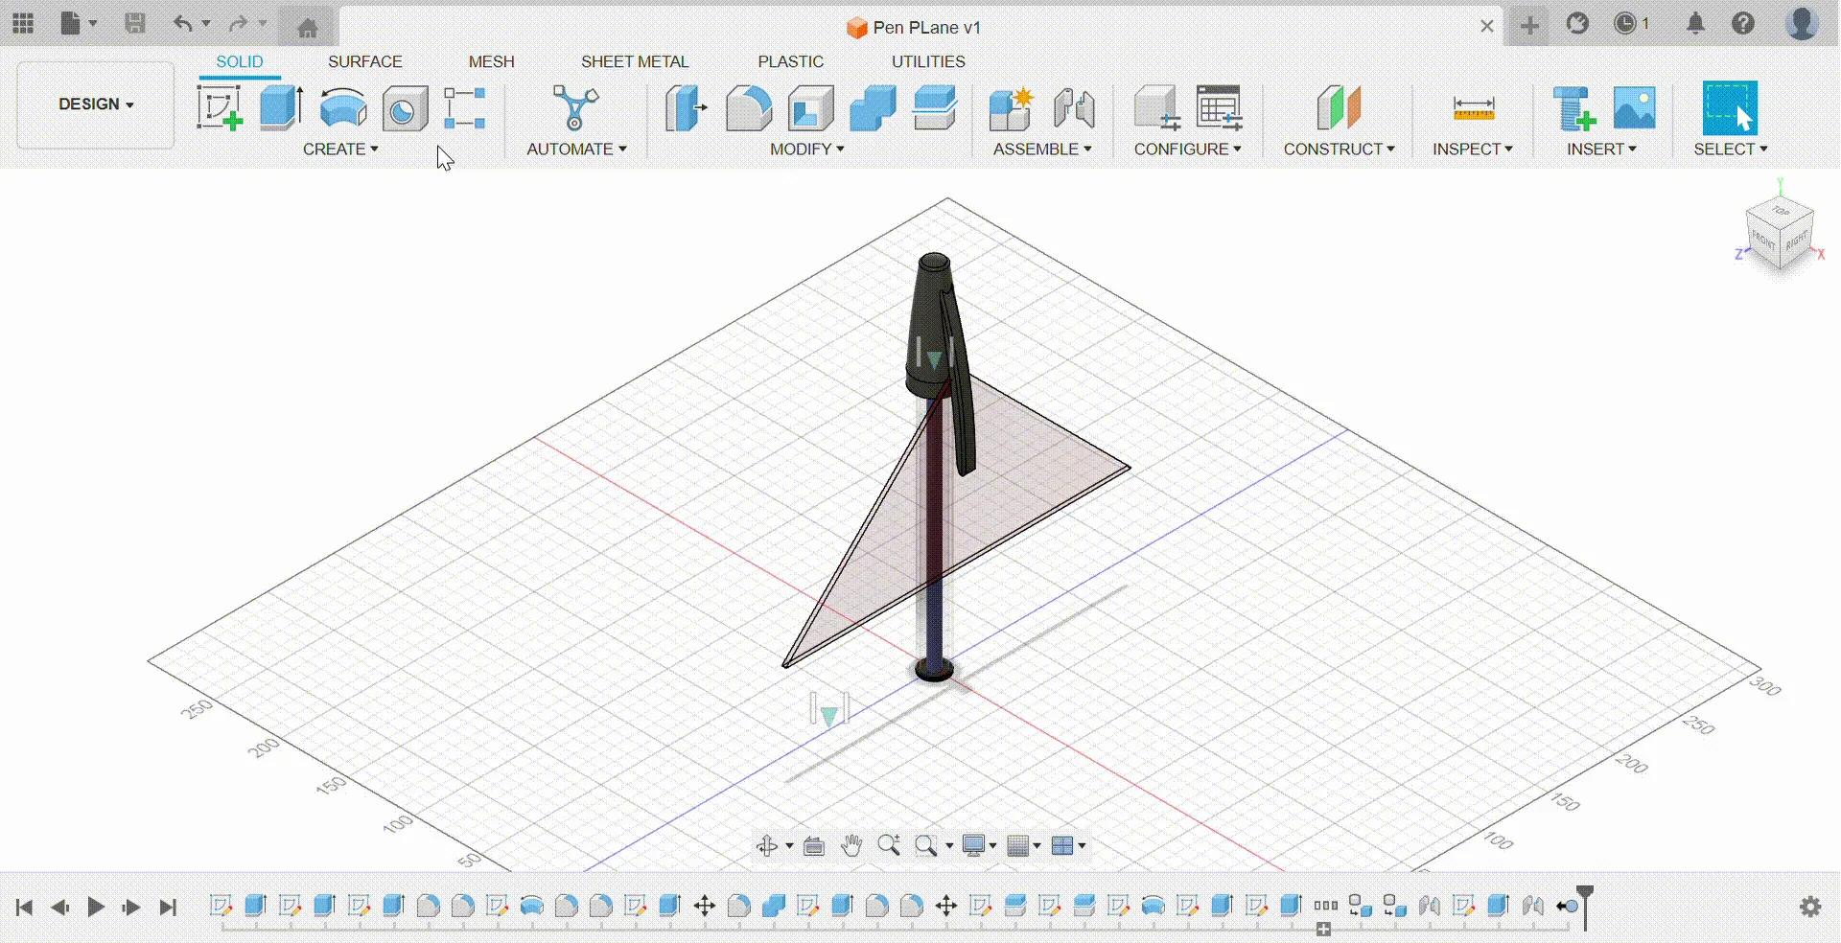The height and width of the screenshot is (943, 1841).
Task: Switch to the SURFACE tab
Action: click(x=364, y=61)
